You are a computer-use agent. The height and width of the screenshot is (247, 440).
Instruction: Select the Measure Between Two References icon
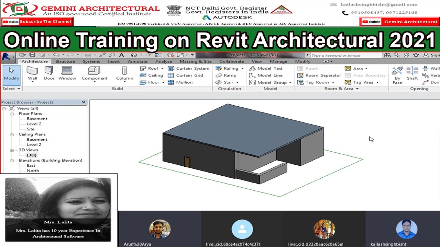coord(88,55)
